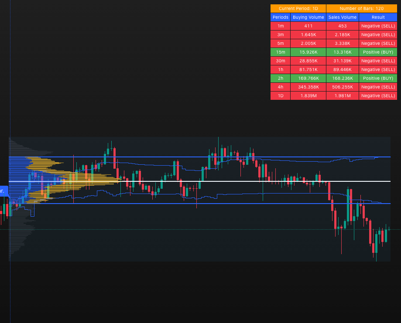The height and width of the screenshot is (323, 401).
Task: Click the 1D sales volume 1.981M
Action: click(x=343, y=95)
